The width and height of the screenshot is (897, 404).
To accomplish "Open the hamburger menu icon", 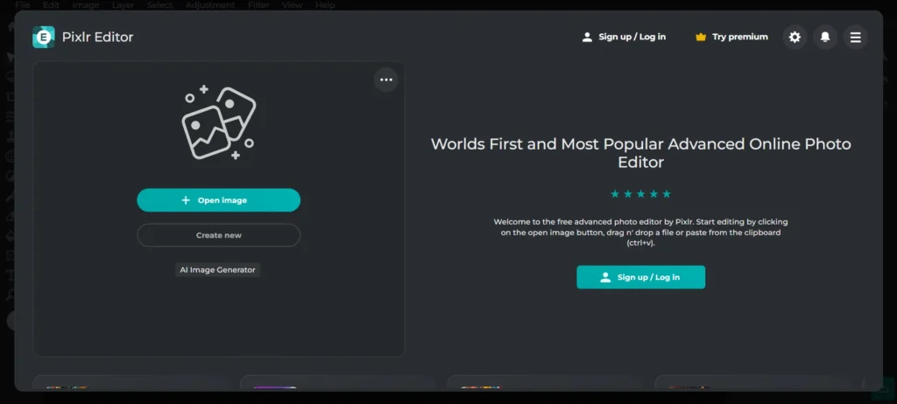I will click(x=855, y=37).
